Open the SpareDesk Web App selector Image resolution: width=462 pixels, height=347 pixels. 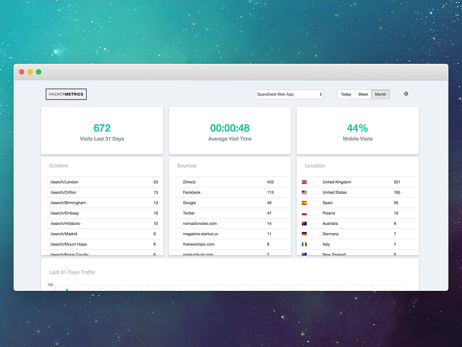(x=288, y=94)
